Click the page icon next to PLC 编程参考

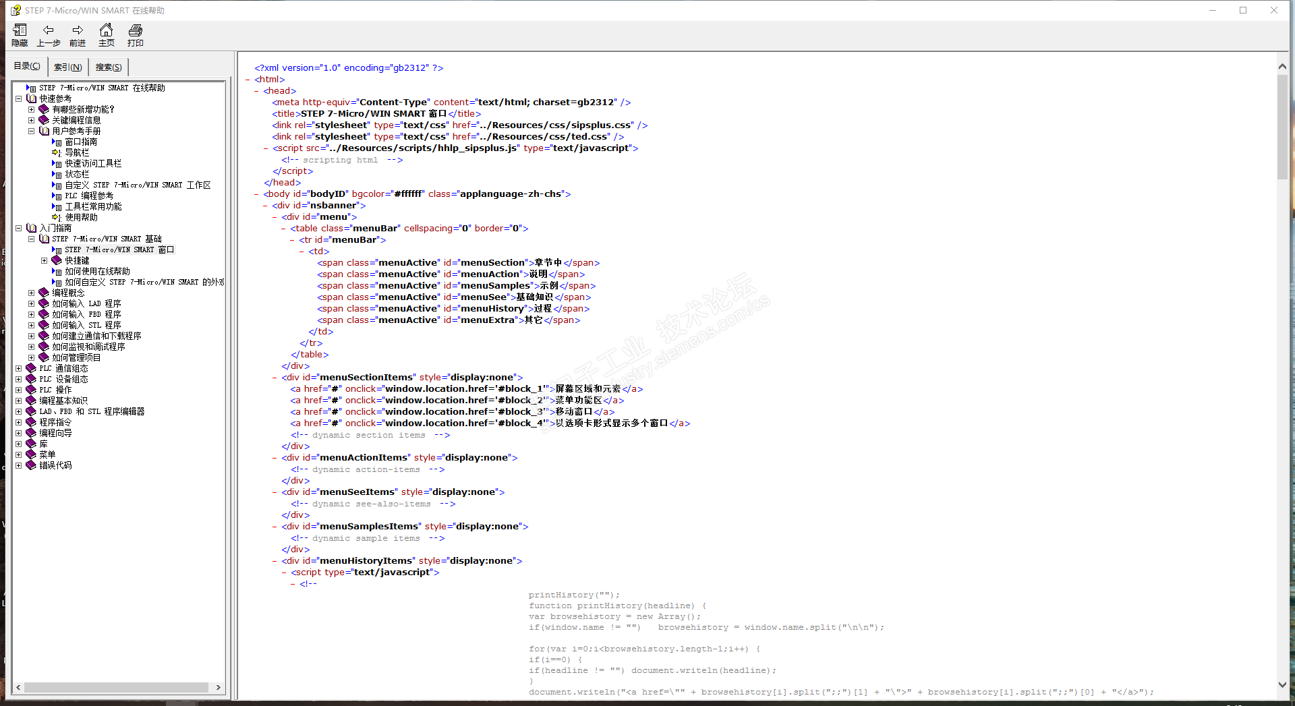[57, 196]
